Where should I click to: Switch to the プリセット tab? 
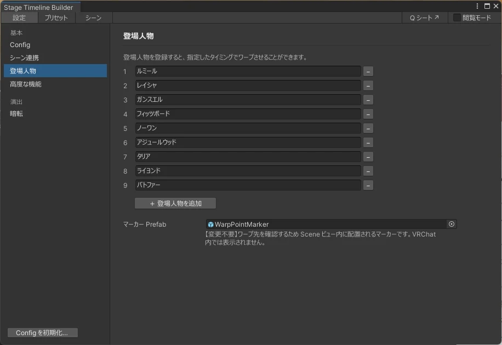coord(56,18)
